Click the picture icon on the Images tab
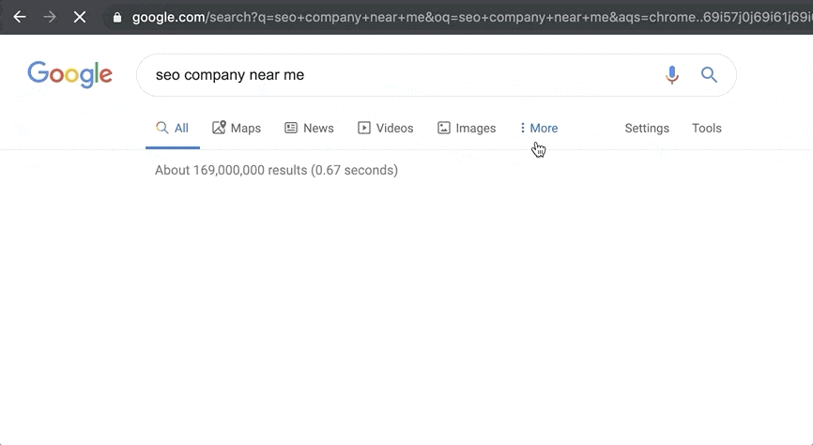 coord(444,128)
